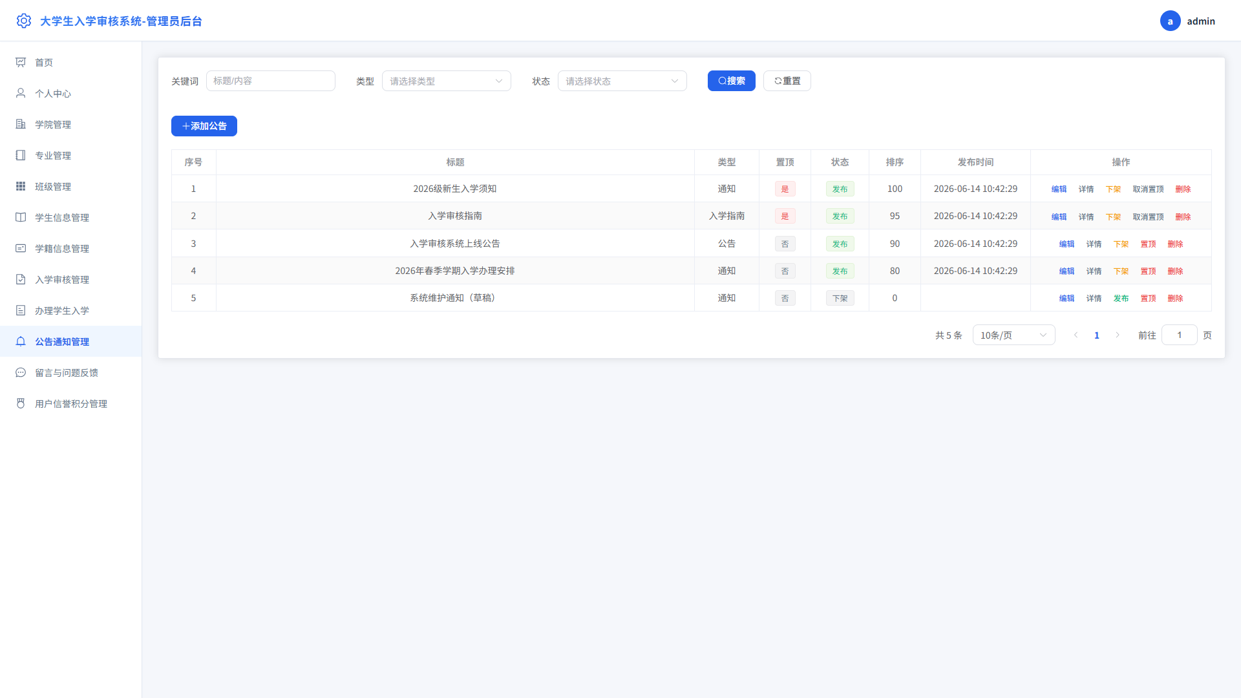Click the 入学审核管理 document-check icon
The height and width of the screenshot is (698, 1241).
tap(21, 279)
